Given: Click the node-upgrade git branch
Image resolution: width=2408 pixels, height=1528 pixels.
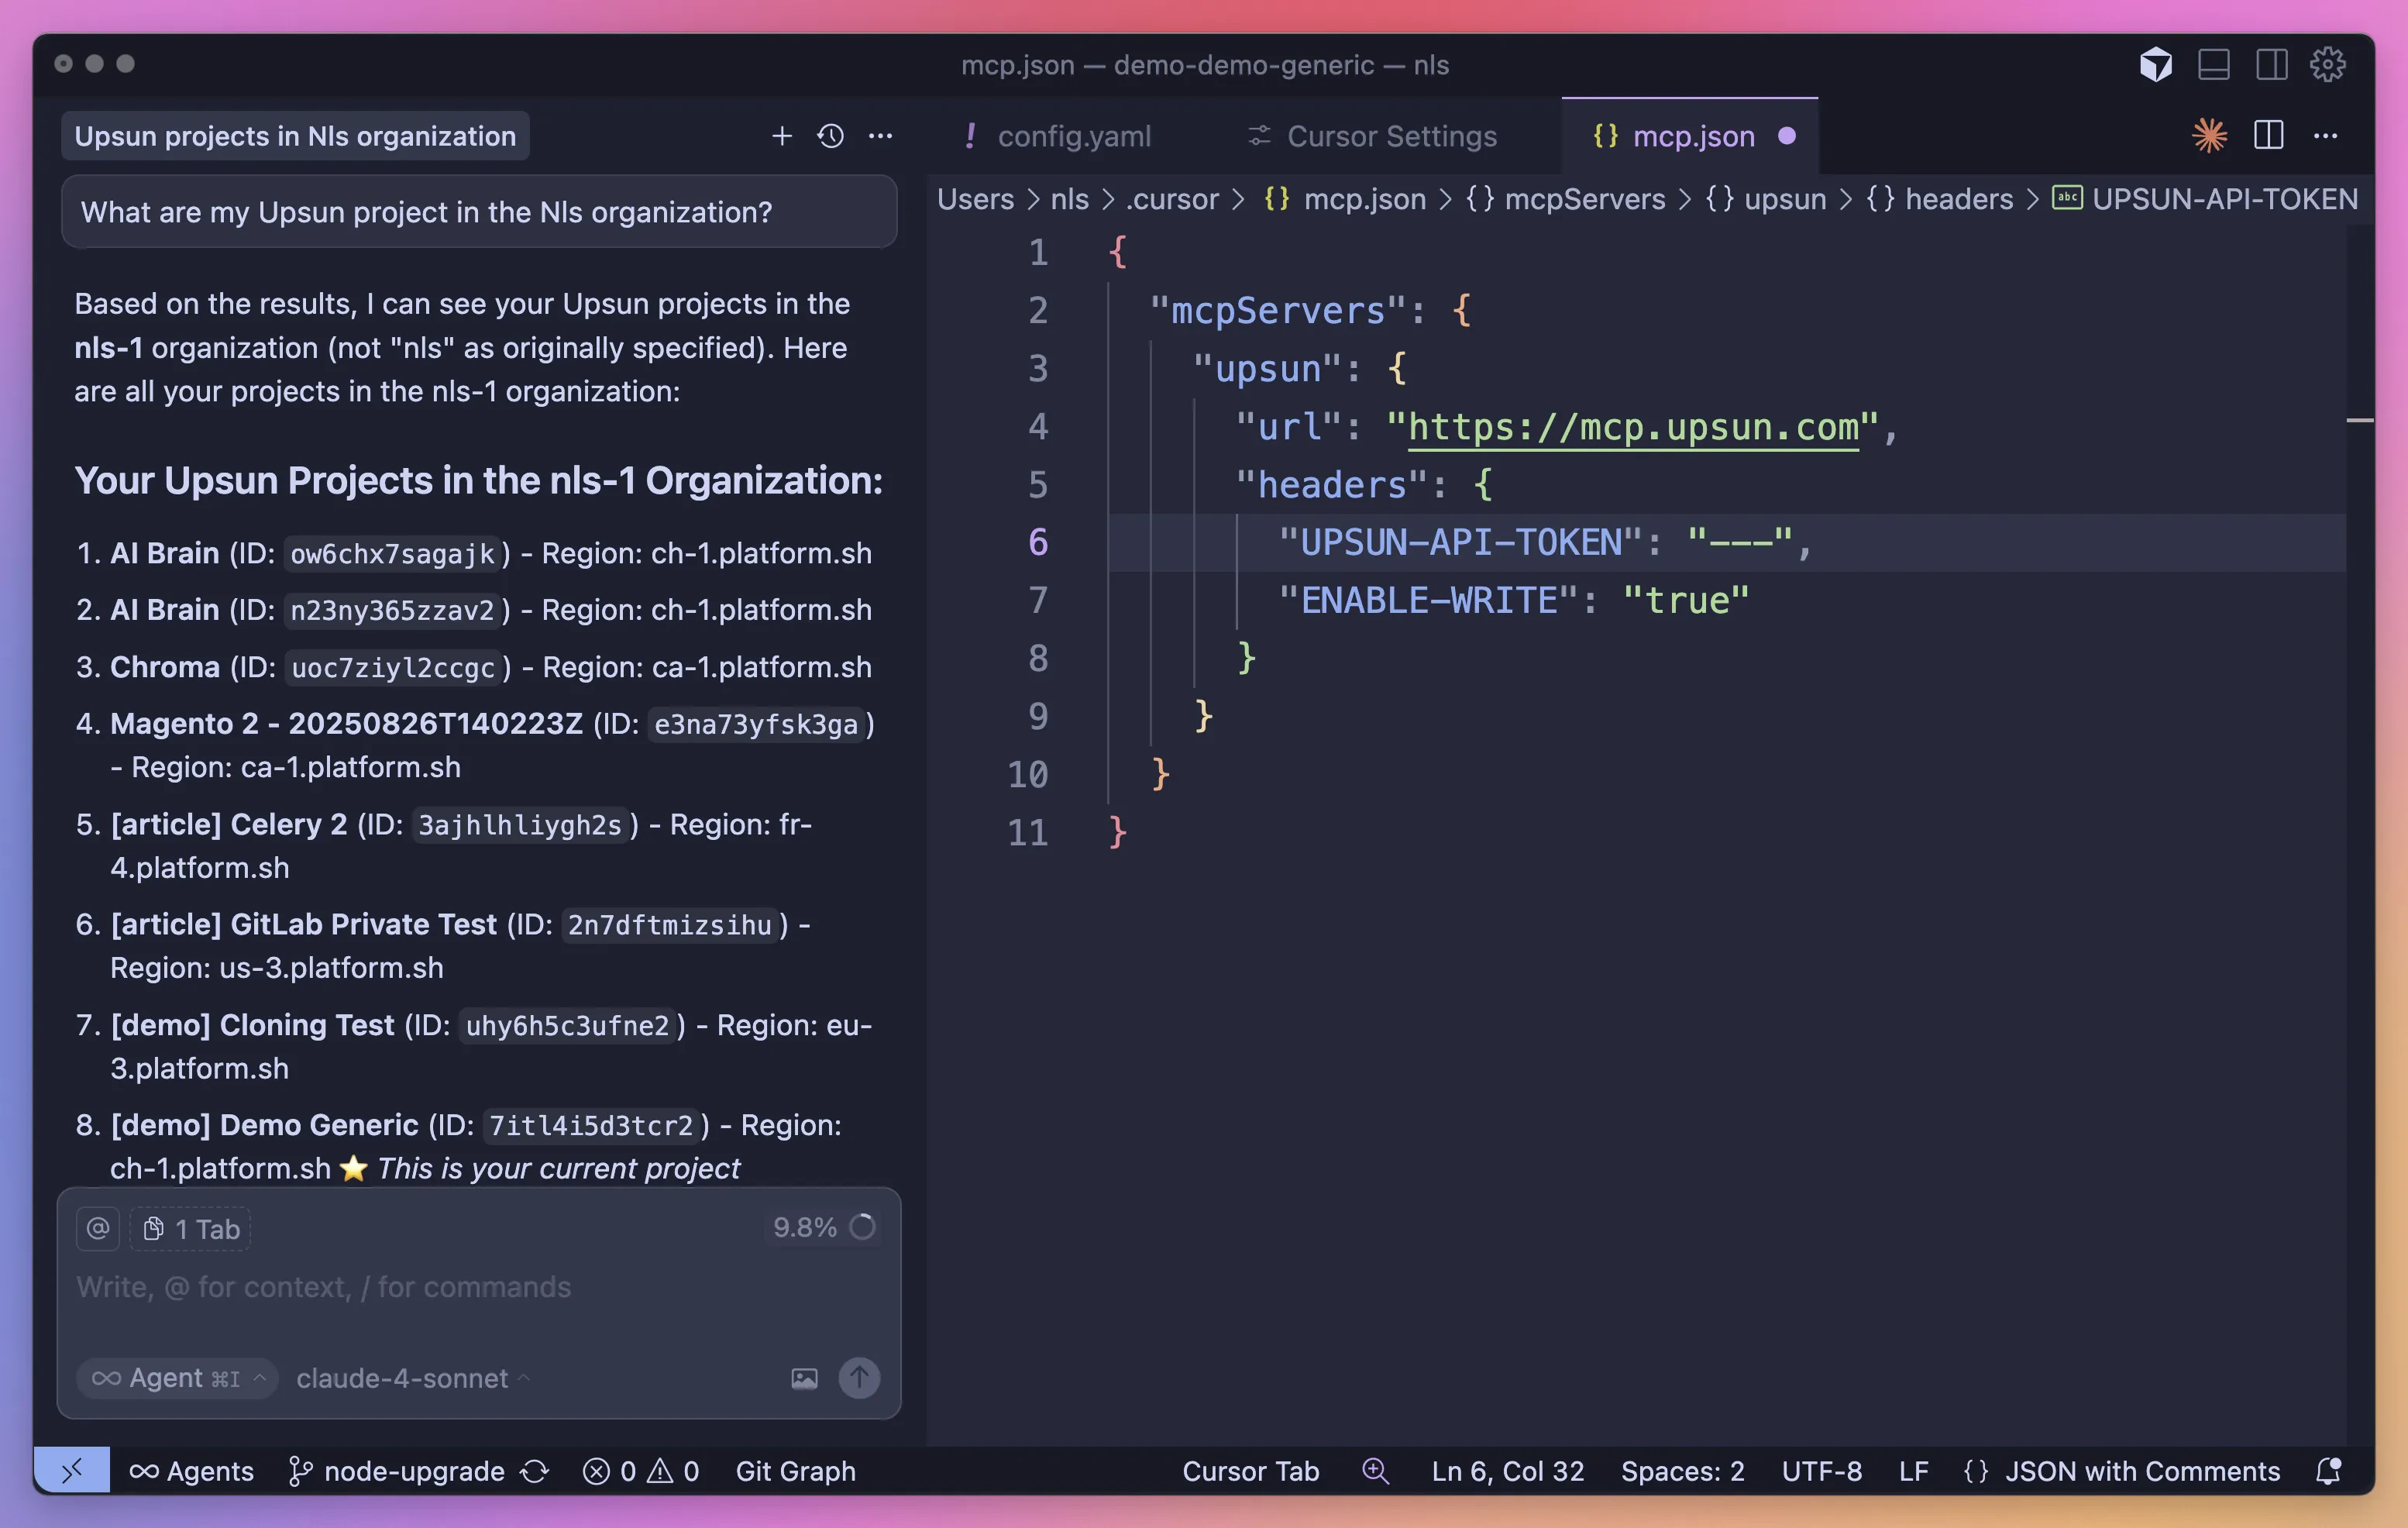Looking at the screenshot, I should coord(413,1471).
